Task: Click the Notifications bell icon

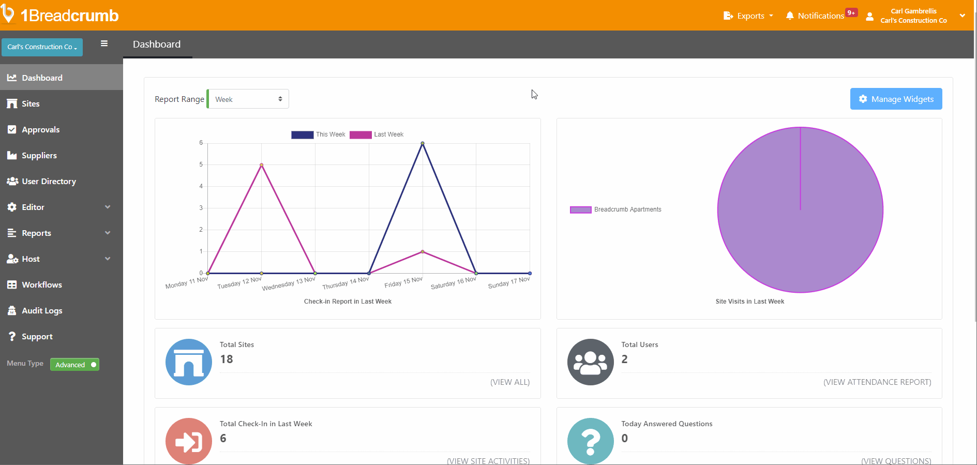Action: [790, 16]
